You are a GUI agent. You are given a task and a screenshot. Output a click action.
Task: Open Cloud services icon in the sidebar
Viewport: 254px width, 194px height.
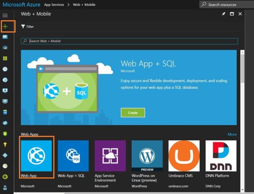5,123
